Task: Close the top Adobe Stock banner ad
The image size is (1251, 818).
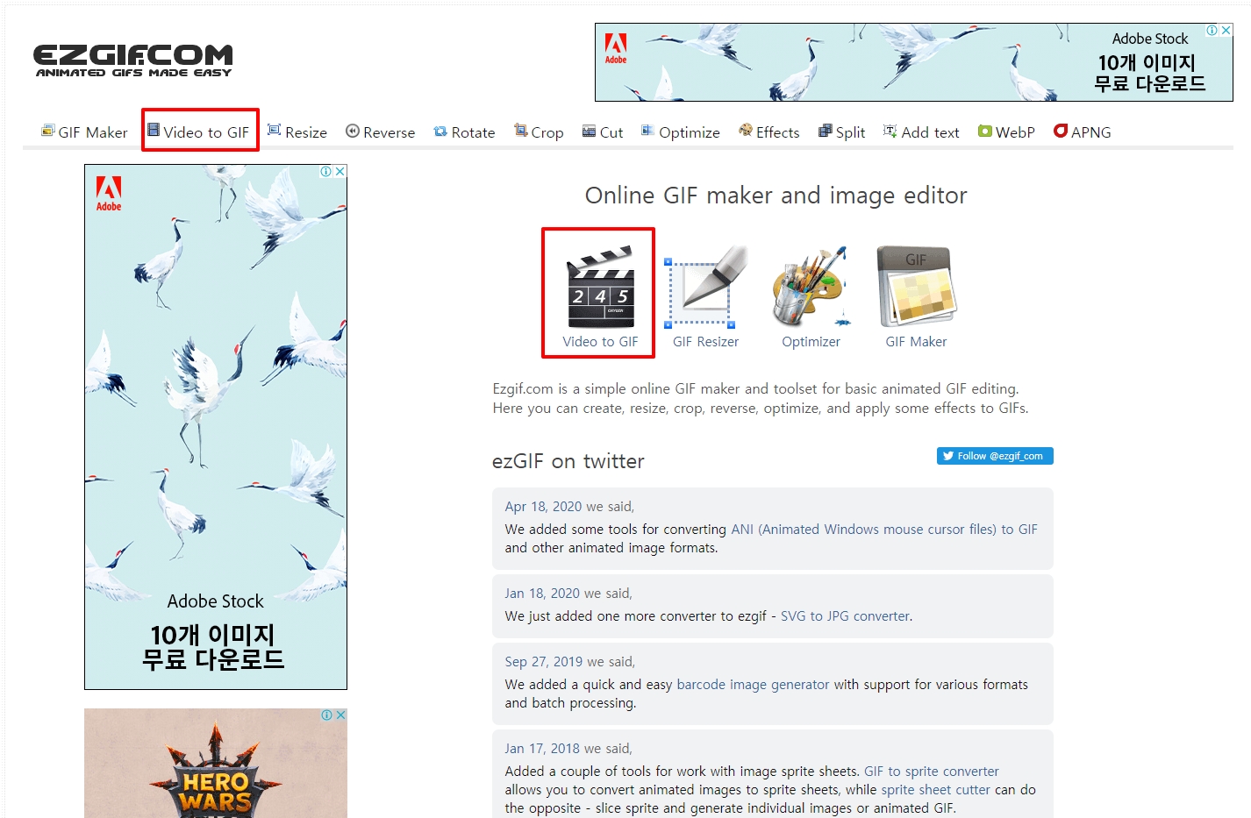Action: pos(1226,30)
